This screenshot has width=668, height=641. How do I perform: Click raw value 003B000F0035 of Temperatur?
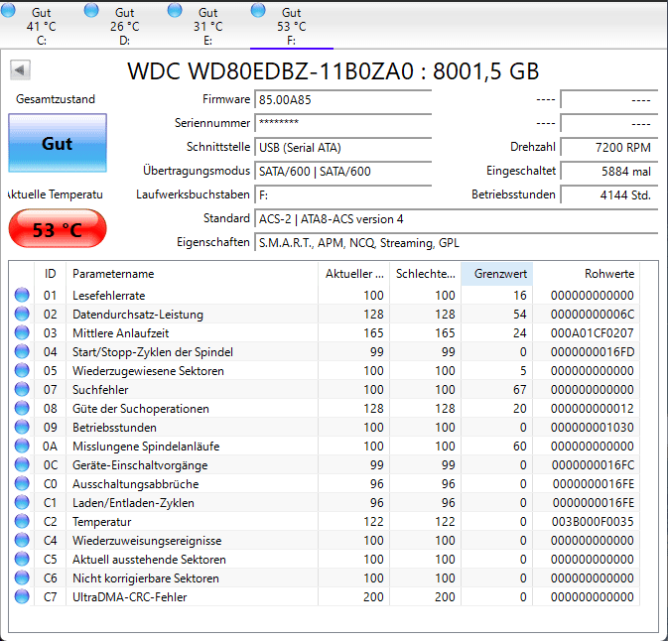593,521
